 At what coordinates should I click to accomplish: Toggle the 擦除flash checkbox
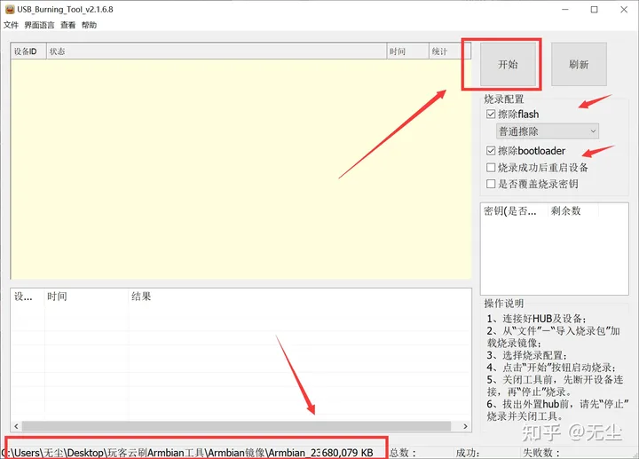click(492, 115)
